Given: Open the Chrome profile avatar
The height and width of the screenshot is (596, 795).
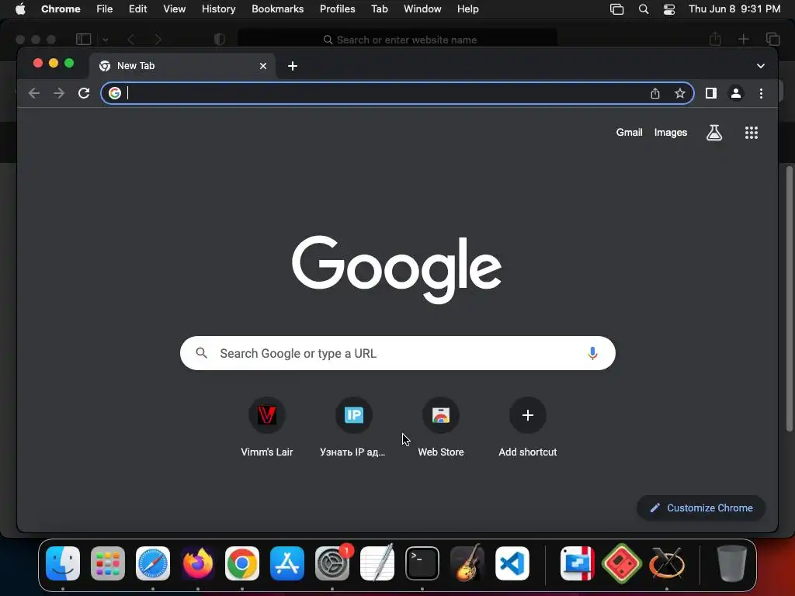Looking at the screenshot, I should click(x=736, y=93).
